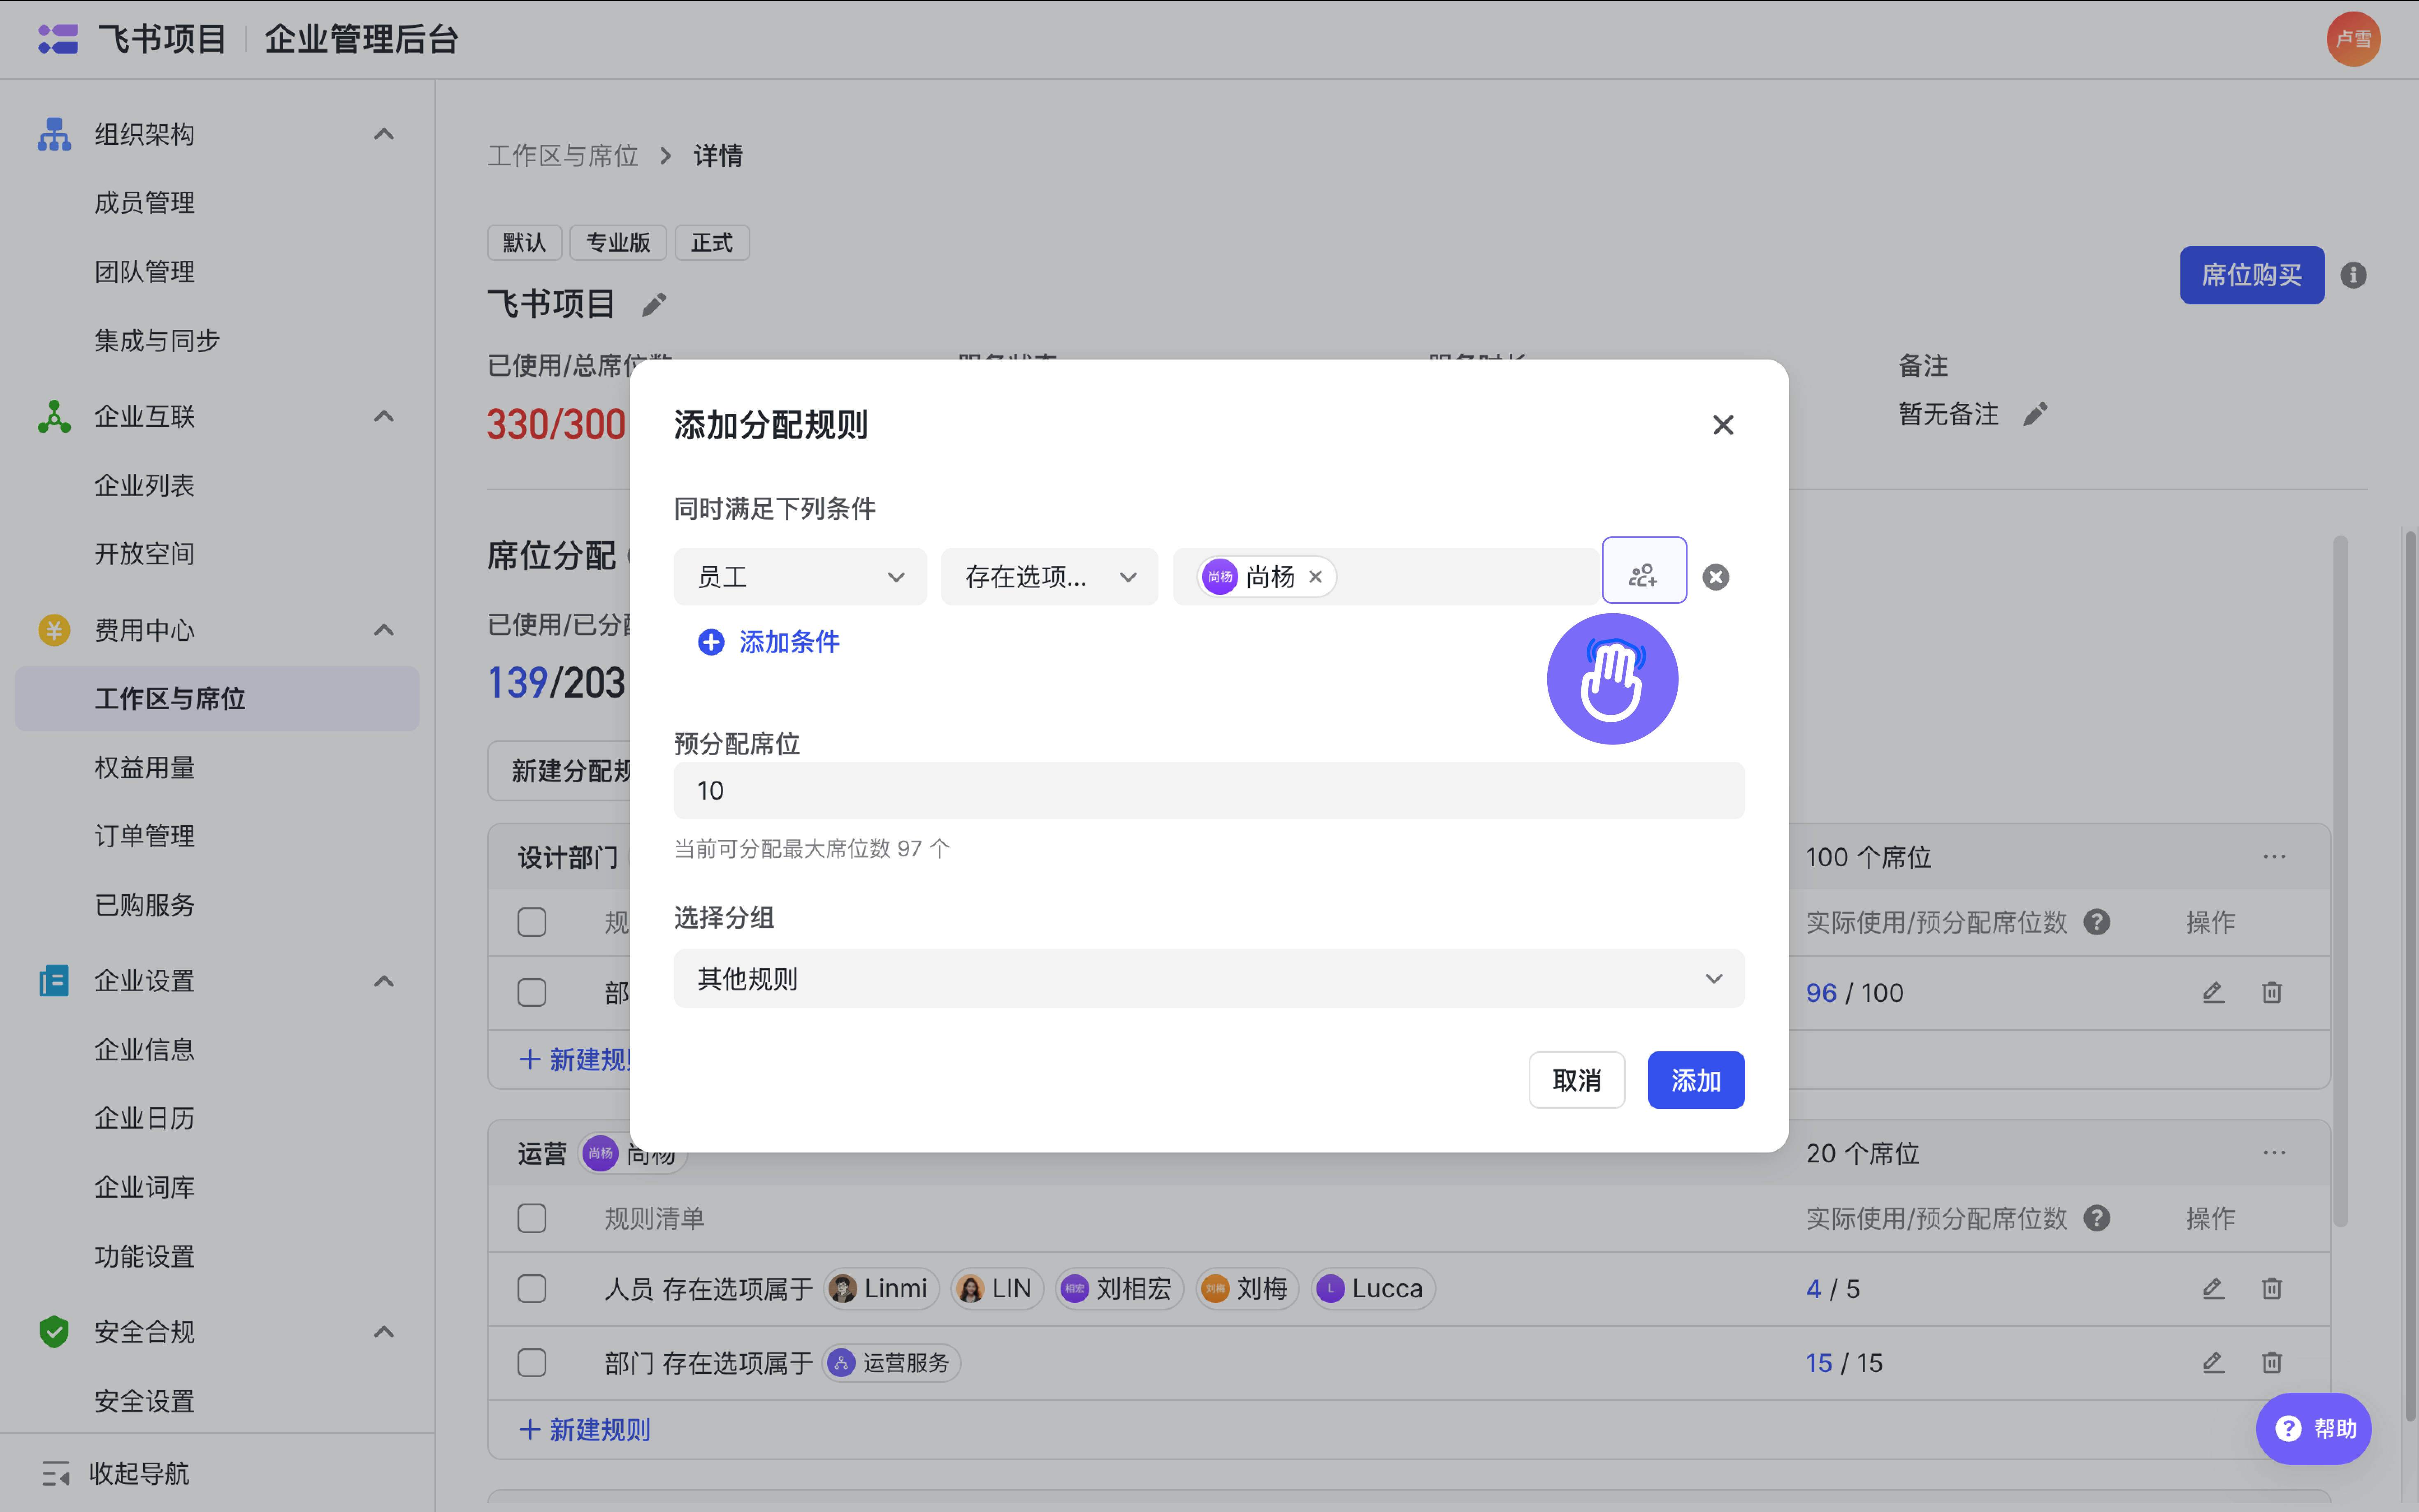Open the 其他规则 group dropdown
The width and height of the screenshot is (2419, 1512).
pos(1209,978)
